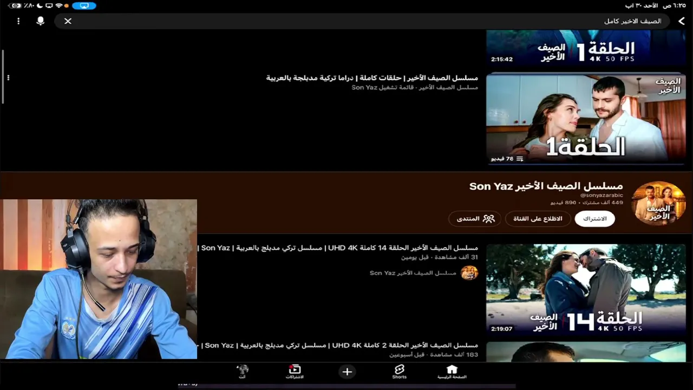This screenshot has height=390, width=693.
Task: Go back using the search bar chevron
Action: point(681,21)
